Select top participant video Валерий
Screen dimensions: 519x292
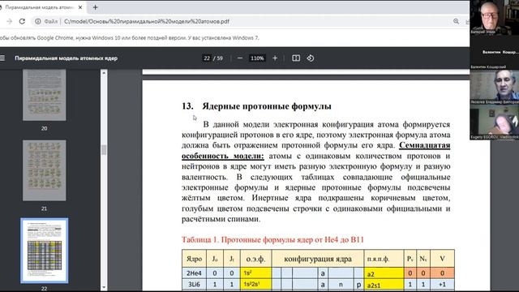[x=494, y=17]
